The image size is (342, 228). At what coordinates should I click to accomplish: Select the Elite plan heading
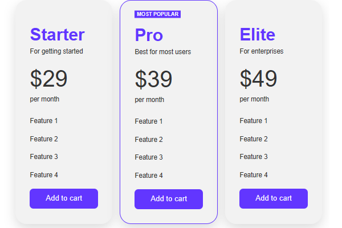[x=257, y=34]
